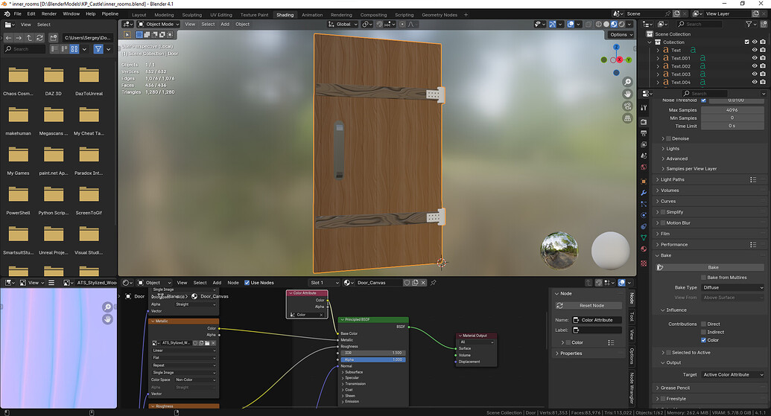Viewport: 771px width, 416px height.
Task: Select material preview shading mode
Action: click(614, 24)
